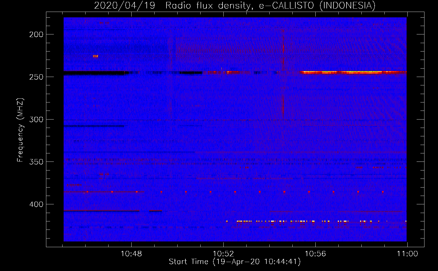Click the 400 frequency tick label
This screenshot has height=271, width=438.
tap(36, 204)
